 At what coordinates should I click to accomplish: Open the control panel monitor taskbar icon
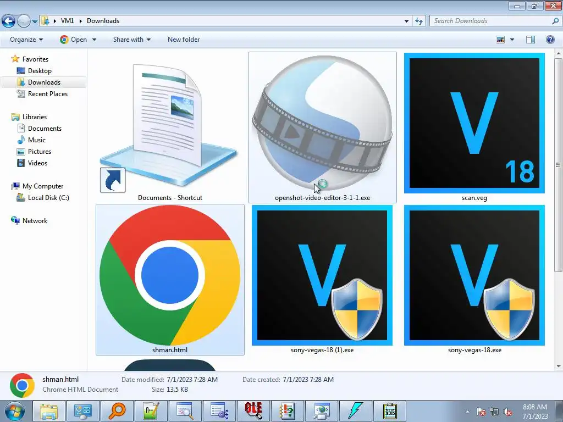coord(83,411)
